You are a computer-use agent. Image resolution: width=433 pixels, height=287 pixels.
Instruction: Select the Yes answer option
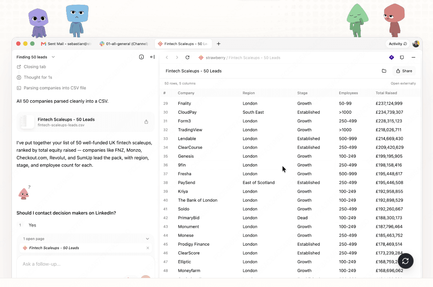point(32,225)
